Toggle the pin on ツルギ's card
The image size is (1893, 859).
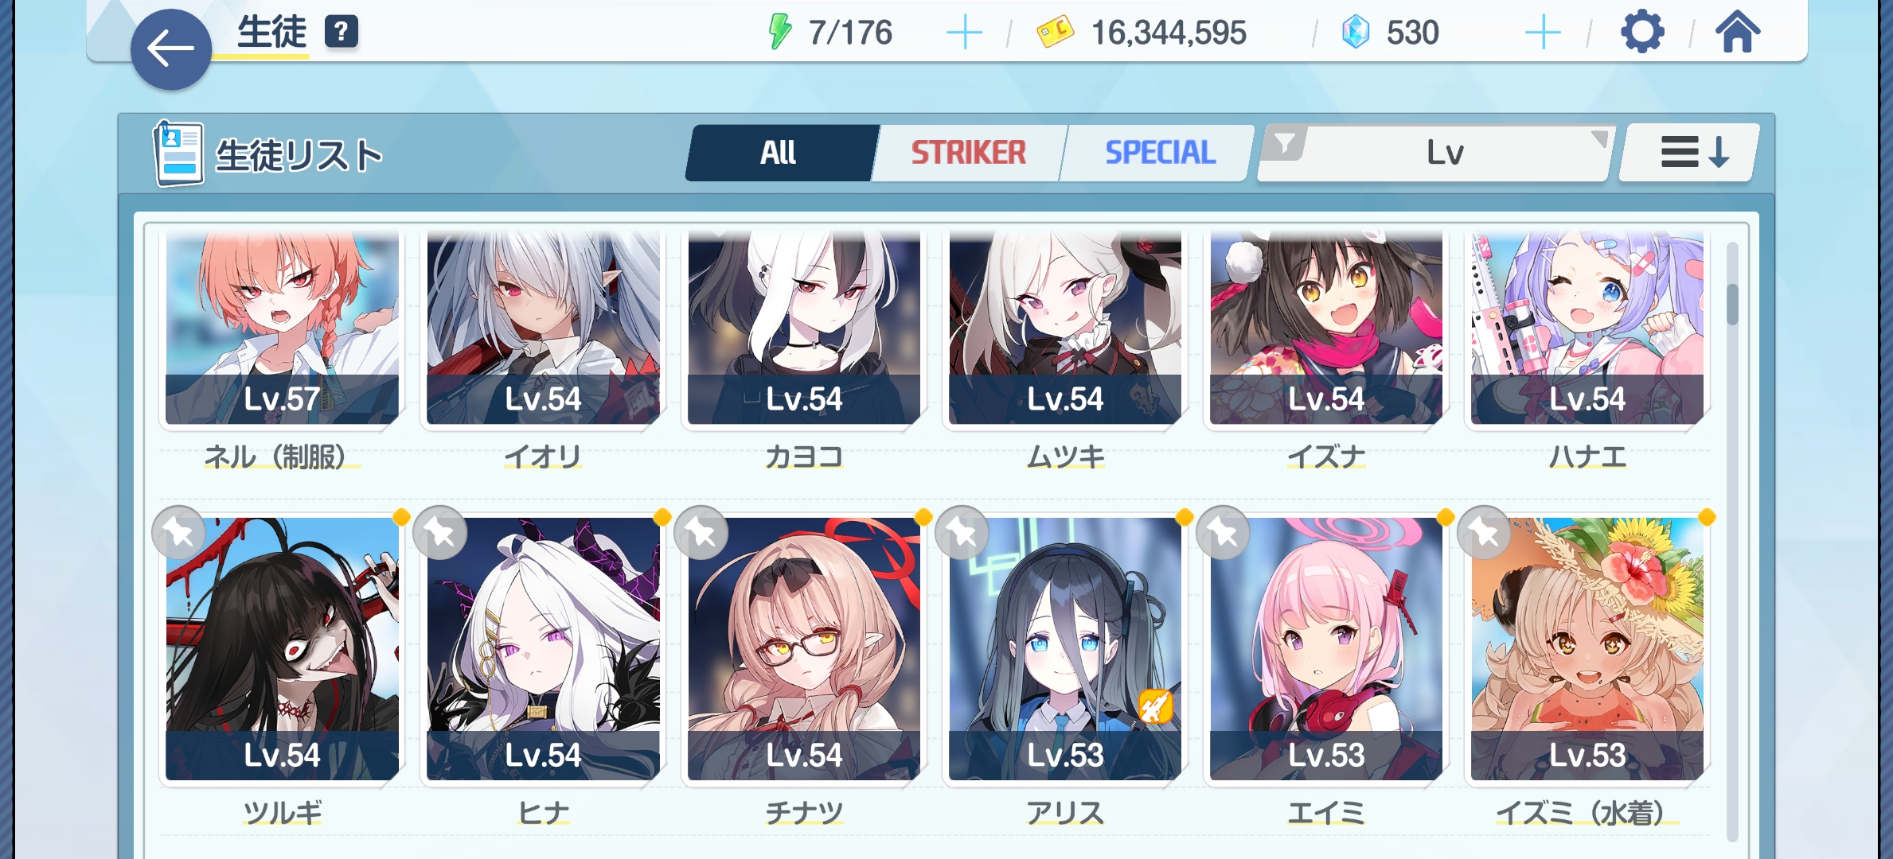point(179,532)
